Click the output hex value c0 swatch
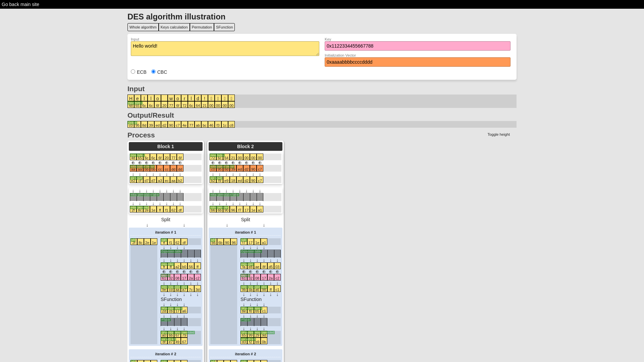The height and width of the screenshot is (362, 644). tap(130, 125)
